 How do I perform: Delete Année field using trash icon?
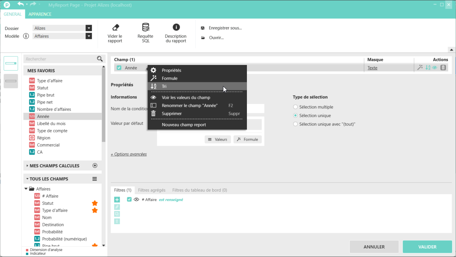[x=443, y=67]
